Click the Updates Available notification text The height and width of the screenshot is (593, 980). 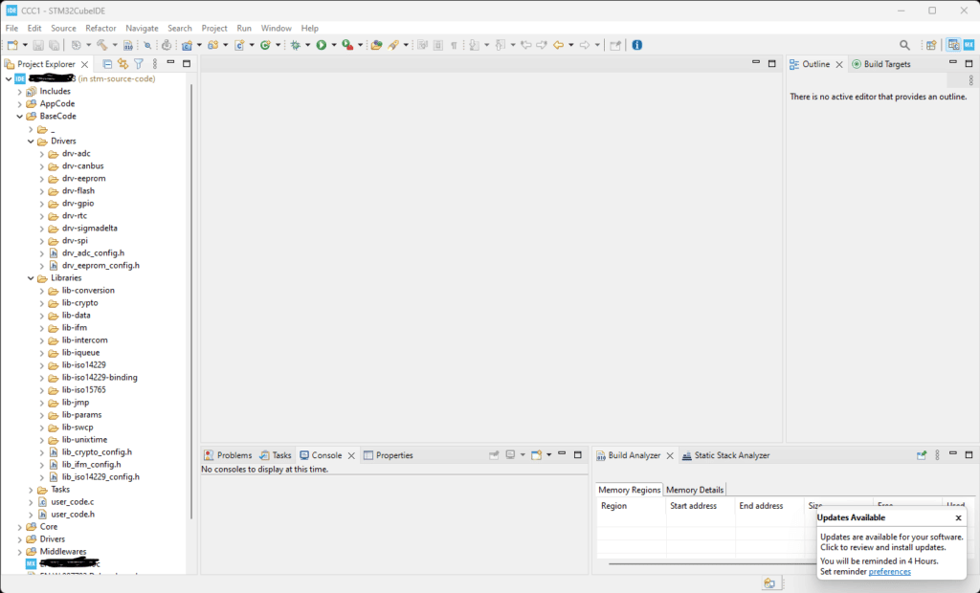(892, 541)
